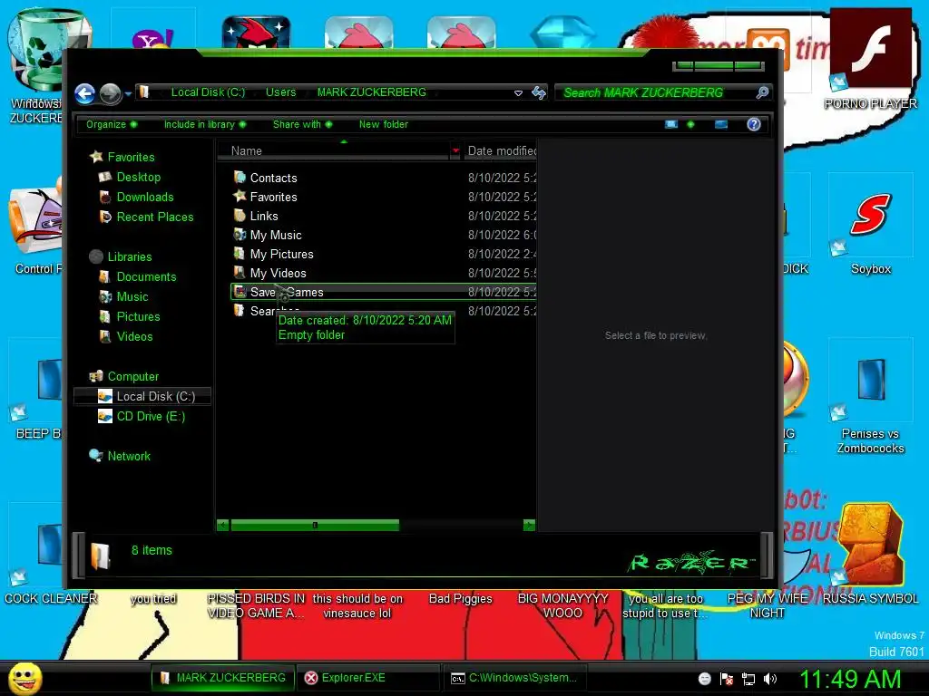The width and height of the screenshot is (929, 696).
Task: Click the blue Help question mark icon
Action: pyautogui.click(x=754, y=124)
